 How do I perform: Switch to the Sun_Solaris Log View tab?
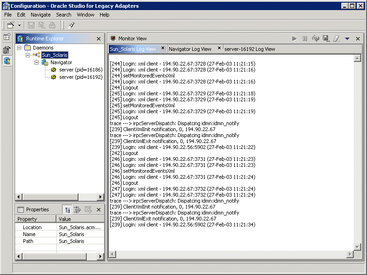(x=133, y=49)
